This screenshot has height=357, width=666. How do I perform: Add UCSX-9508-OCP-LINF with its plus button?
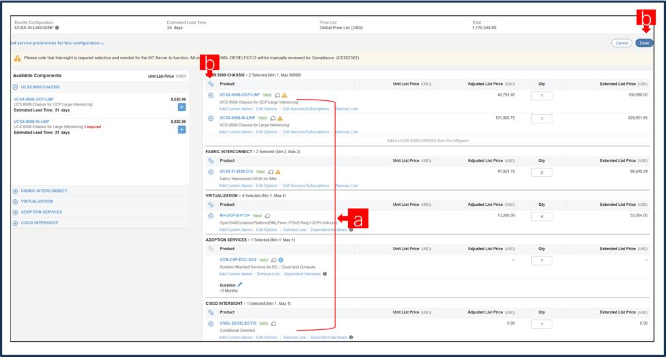pos(181,108)
